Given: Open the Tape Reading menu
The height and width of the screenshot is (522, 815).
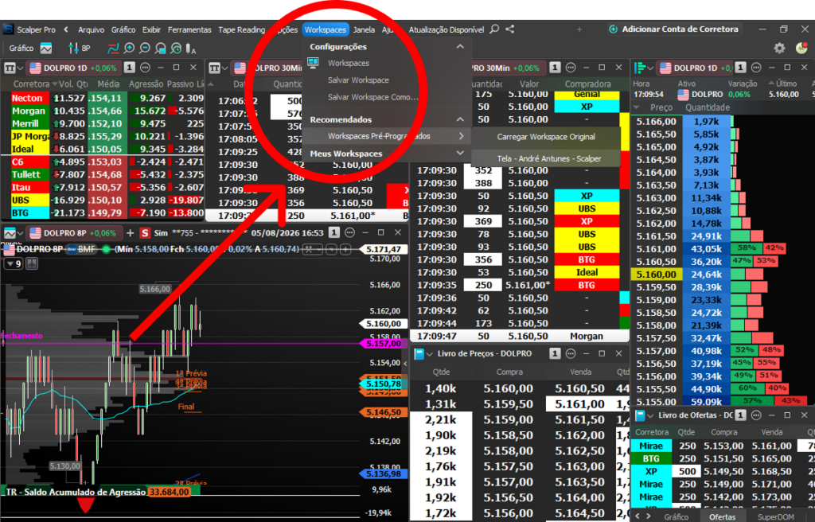Looking at the screenshot, I should point(241,29).
